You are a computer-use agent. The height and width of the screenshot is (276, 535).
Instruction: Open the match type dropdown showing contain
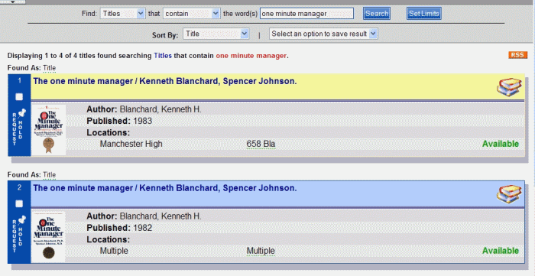click(x=191, y=14)
